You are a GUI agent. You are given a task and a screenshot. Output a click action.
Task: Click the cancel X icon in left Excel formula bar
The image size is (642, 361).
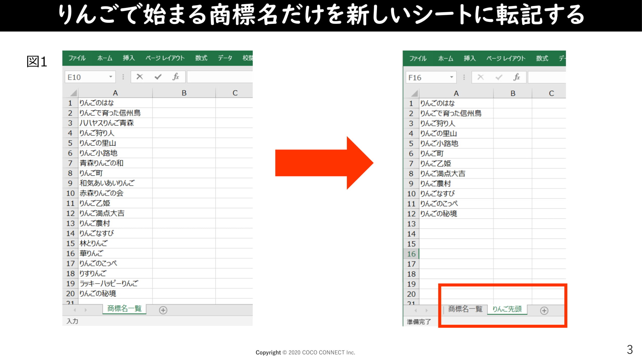point(140,77)
